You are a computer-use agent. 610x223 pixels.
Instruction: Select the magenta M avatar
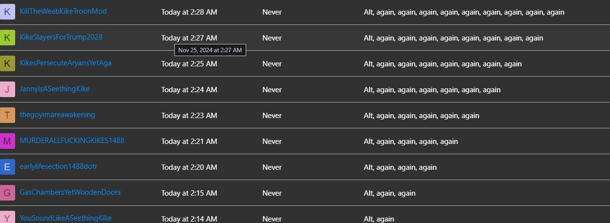(7, 141)
